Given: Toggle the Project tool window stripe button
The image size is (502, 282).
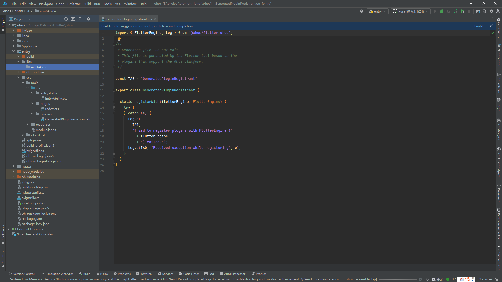Looking at the screenshot, I should (3, 24).
